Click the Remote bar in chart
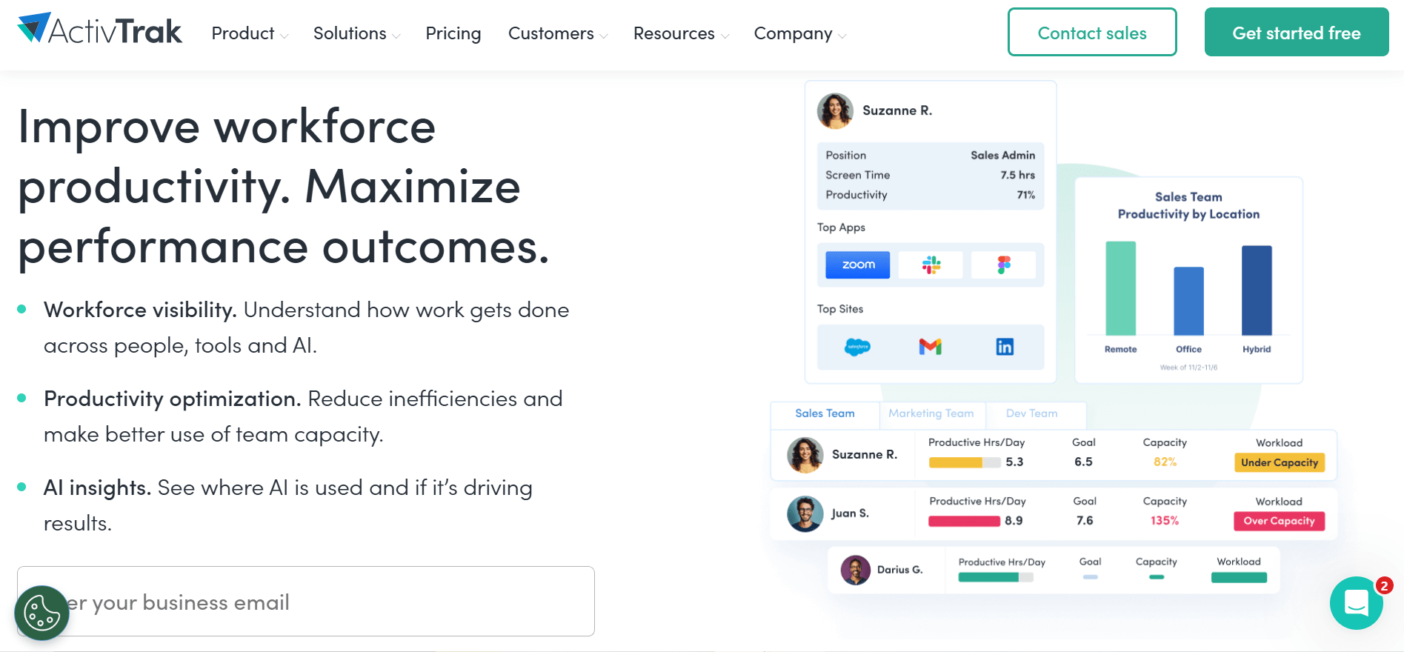Image resolution: width=1404 pixels, height=652 pixels. pos(1120,288)
